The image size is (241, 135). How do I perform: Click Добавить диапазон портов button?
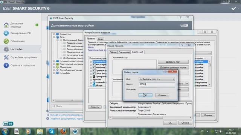tap(173, 67)
